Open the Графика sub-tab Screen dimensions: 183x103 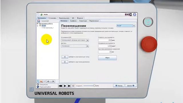pos(73,21)
